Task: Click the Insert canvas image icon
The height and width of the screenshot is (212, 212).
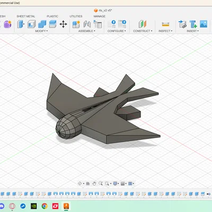Action: tap(204, 24)
